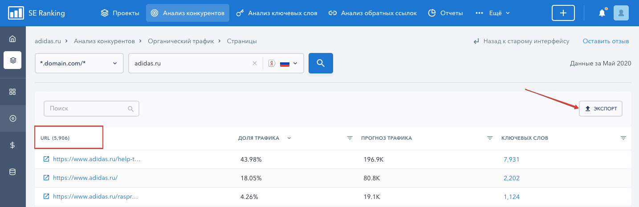Open search engine and country dropdown

[284, 63]
